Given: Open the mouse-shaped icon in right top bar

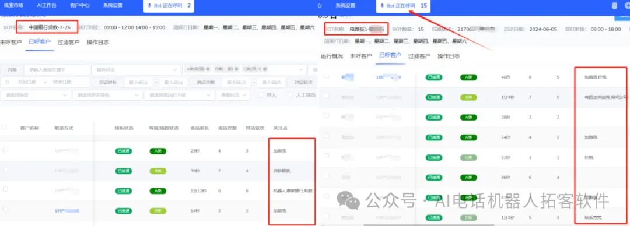Looking at the screenshot, I should tap(614, 6).
